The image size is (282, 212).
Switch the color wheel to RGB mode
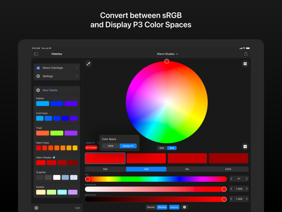point(161,148)
